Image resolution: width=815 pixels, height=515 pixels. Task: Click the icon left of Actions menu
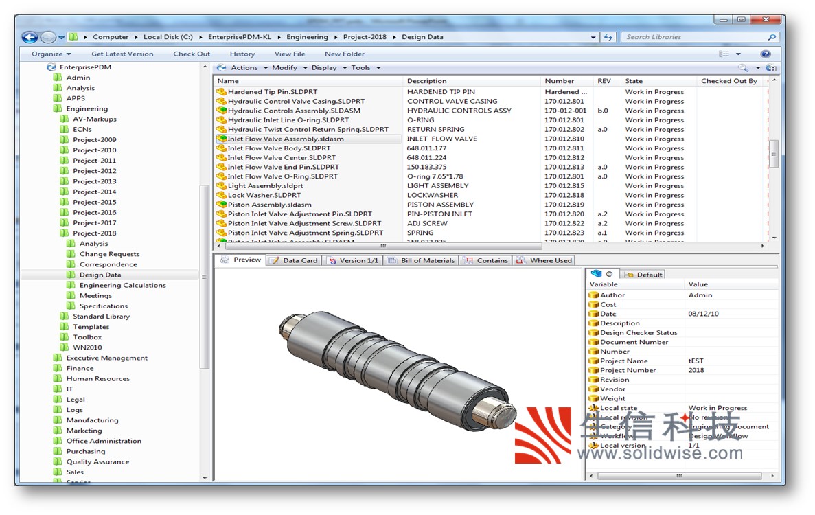coord(221,68)
